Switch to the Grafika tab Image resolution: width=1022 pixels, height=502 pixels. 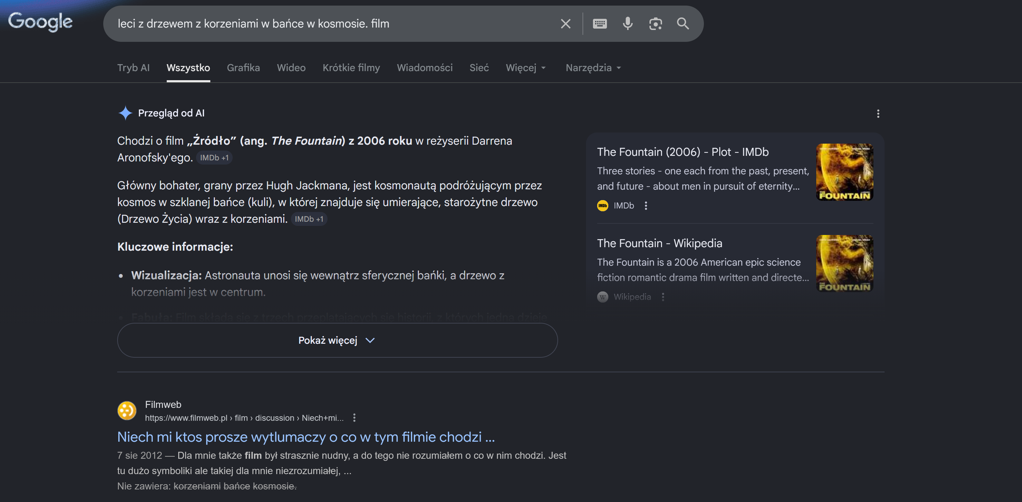point(243,68)
